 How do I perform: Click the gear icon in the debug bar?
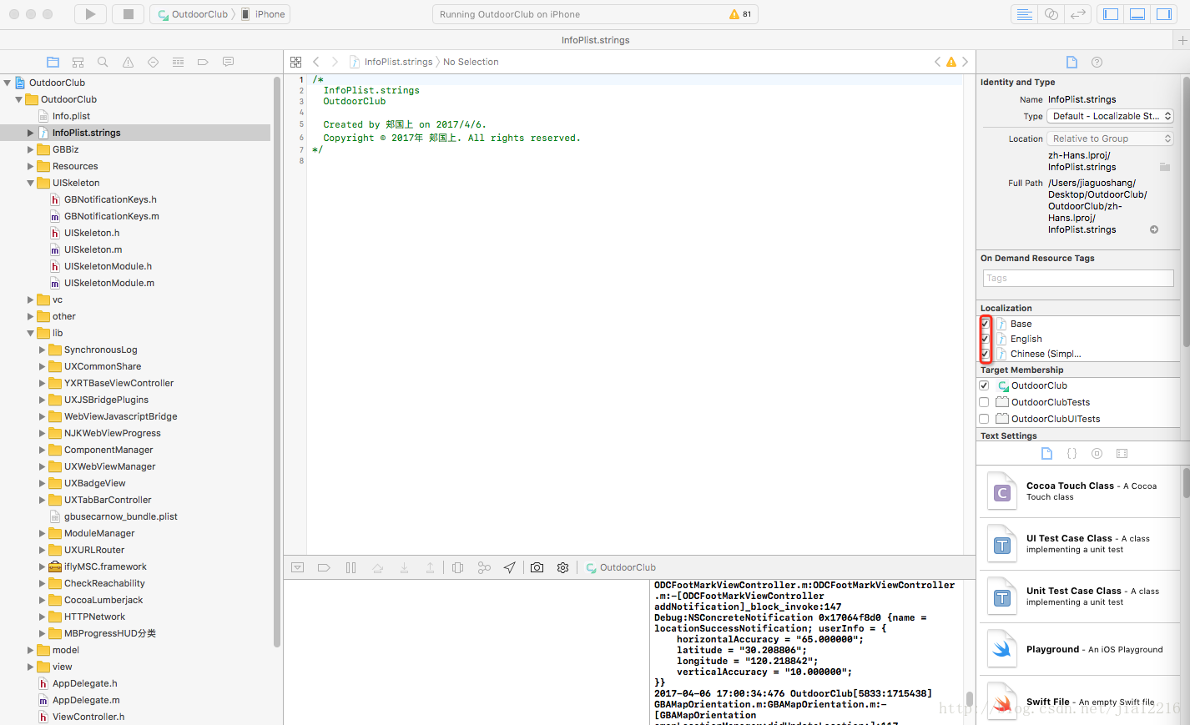coord(562,567)
